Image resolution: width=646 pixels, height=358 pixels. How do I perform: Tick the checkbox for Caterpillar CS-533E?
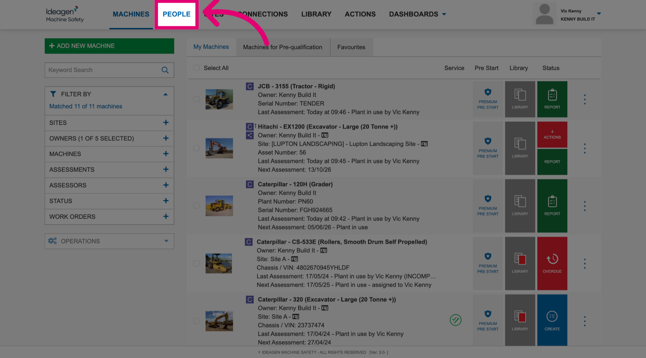click(196, 263)
